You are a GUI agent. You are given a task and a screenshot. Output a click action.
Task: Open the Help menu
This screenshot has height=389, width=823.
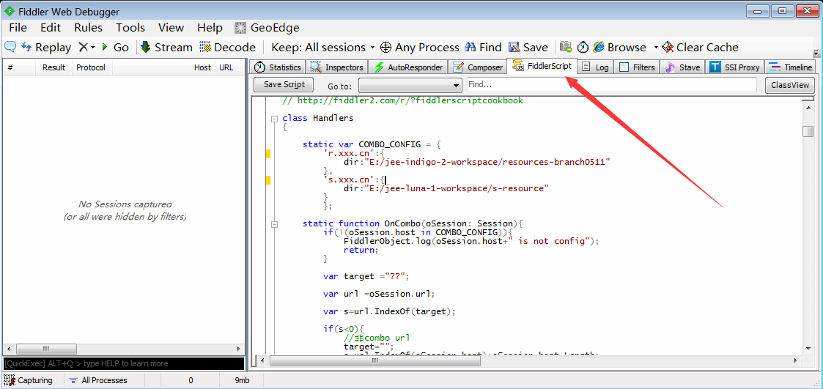[x=210, y=28]
